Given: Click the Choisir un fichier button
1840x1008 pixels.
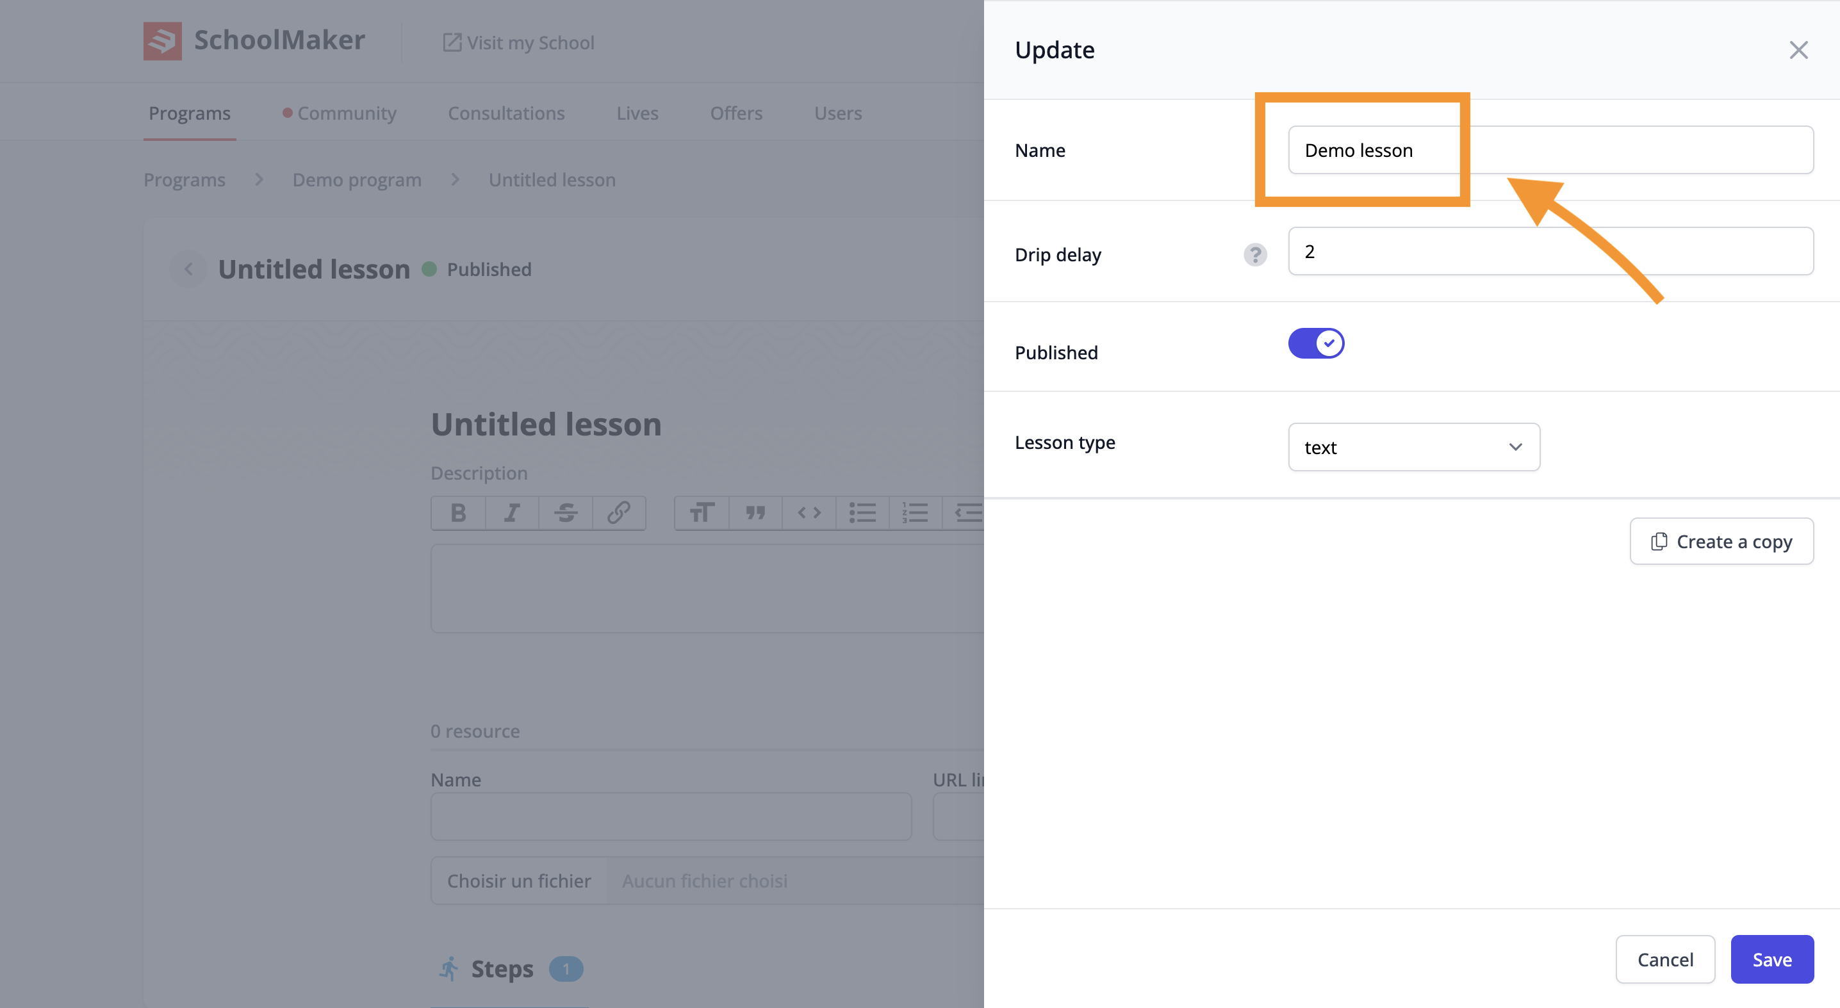Looking at the screenshot, I should click(520, 881).
